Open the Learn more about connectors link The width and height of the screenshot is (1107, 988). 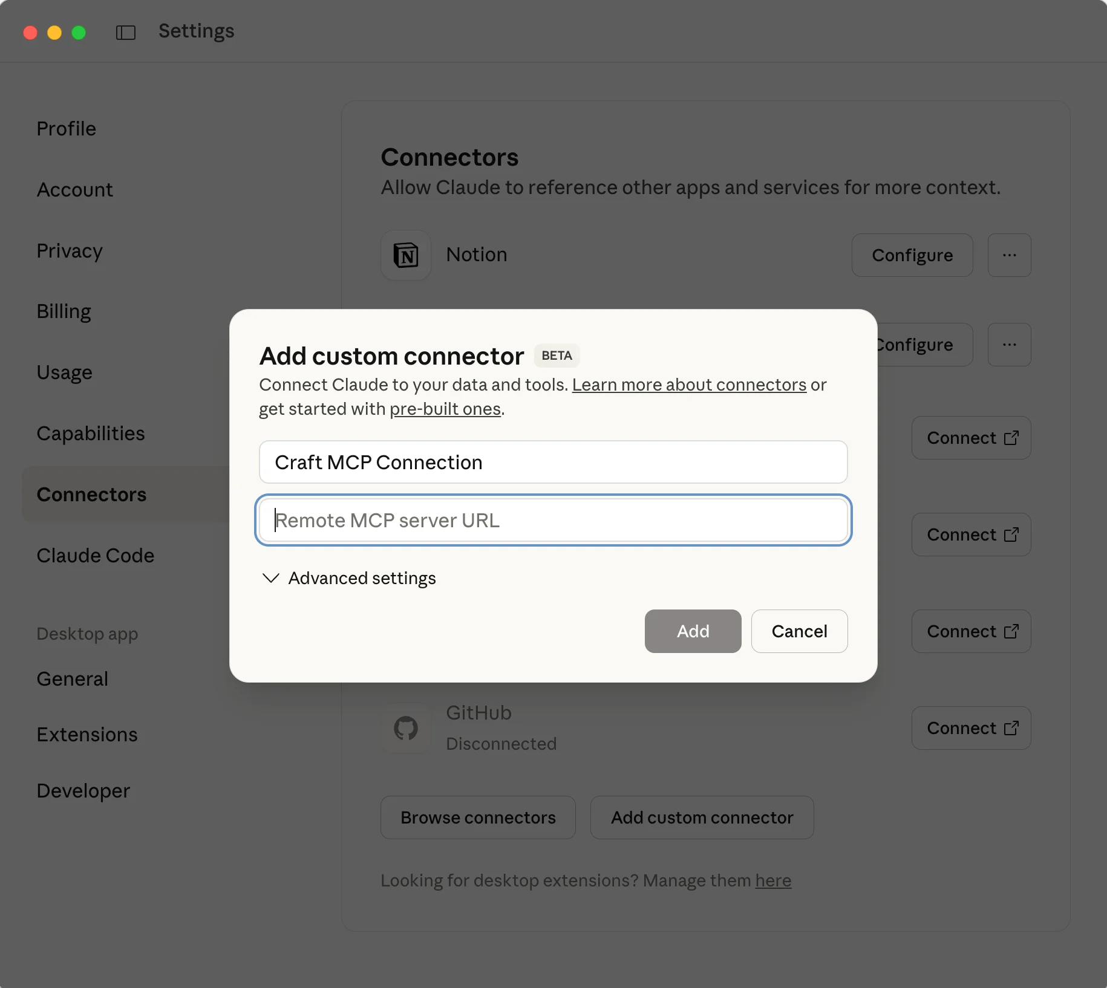(689, 385)
